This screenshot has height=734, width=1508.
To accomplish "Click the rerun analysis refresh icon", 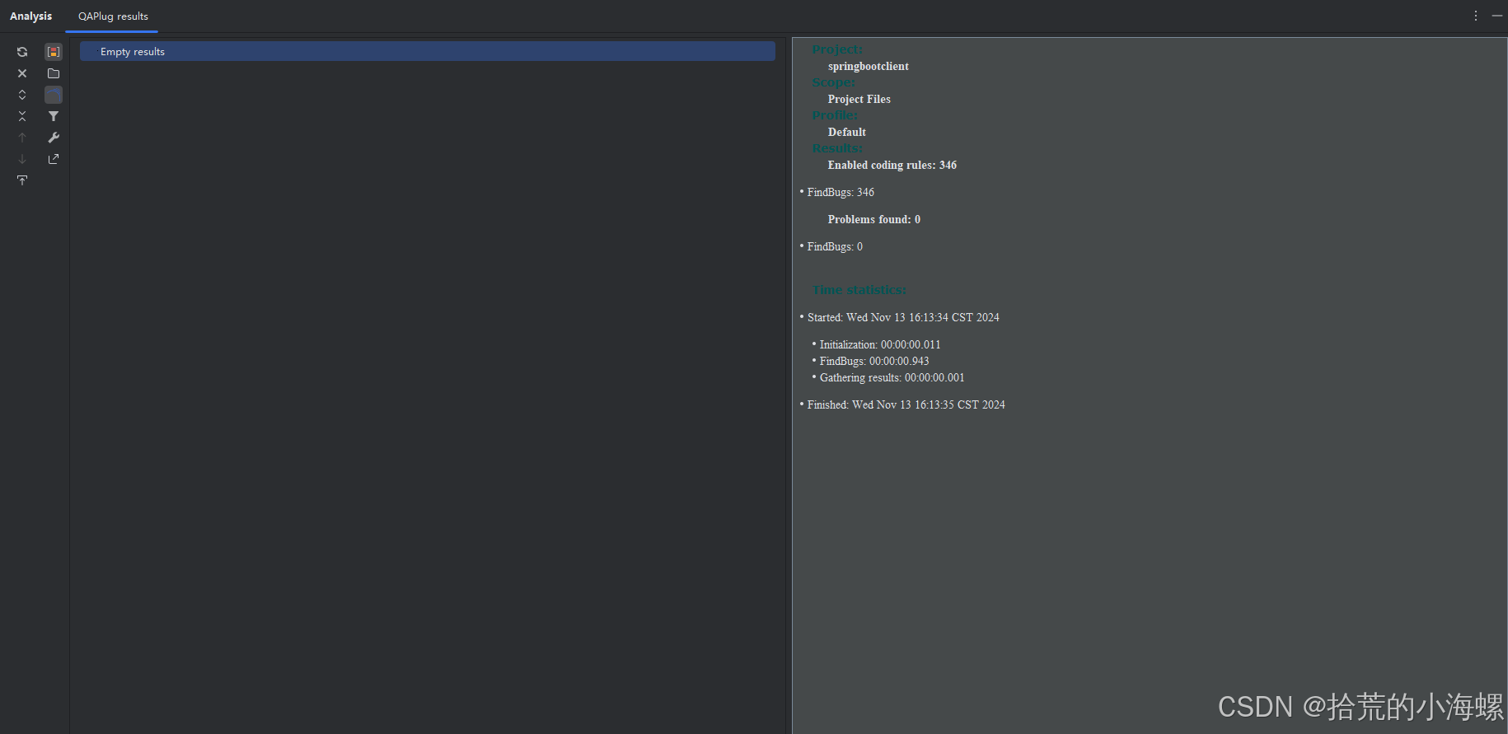I will pyautogui.click(x=22, y=52).
